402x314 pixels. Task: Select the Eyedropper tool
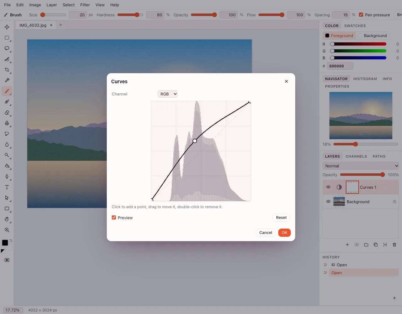(7, 80)
